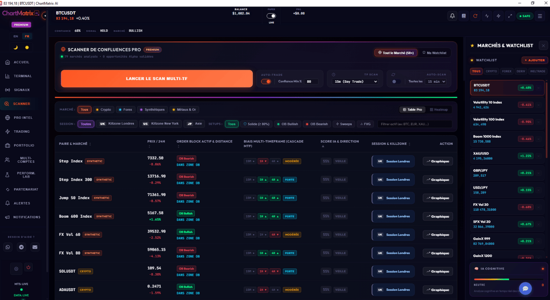
Task: Select Ma Watchlist scope
Action: [x=434, y=53]
